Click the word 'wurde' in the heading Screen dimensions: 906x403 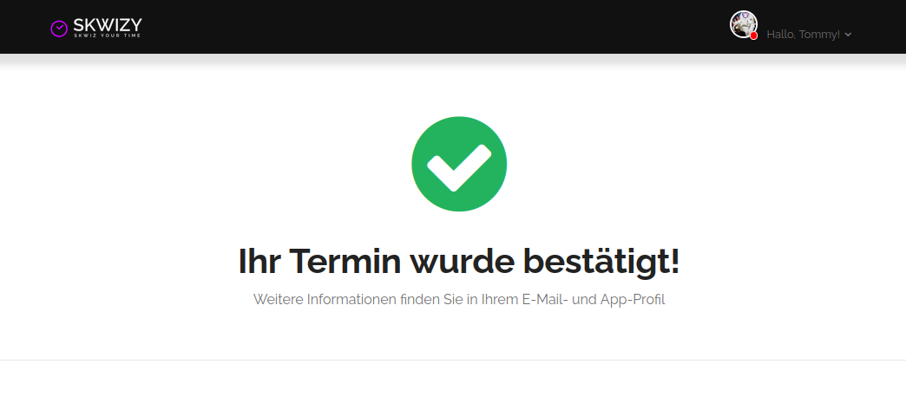462,262
